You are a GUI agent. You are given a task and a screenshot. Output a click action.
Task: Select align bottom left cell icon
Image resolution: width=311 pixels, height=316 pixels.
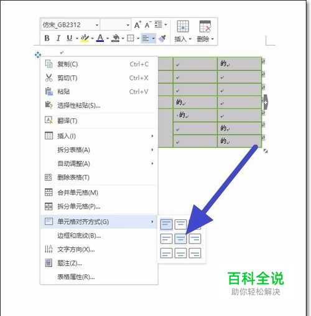pos(166,253)
